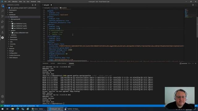Open the Terminal menu
Image resolution: width=198 pixels, height=111 pixels.
pyautogui.click(x=33, y=2)
